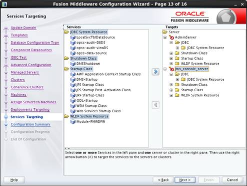
Task: Click the left arrow untarget button
Action: (x=155, y=105)
